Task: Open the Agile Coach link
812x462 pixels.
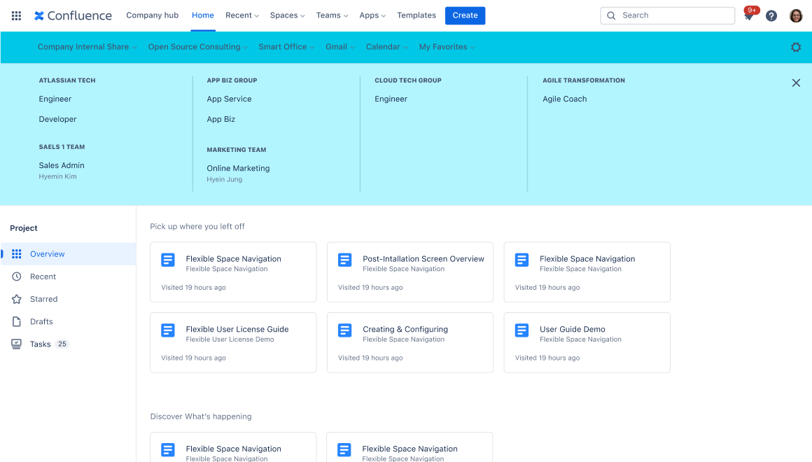Action: (x=564, y=99)
